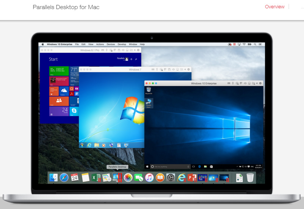Open the File menu
This screenshot has width=304, height=209.
tap(77, 44)
